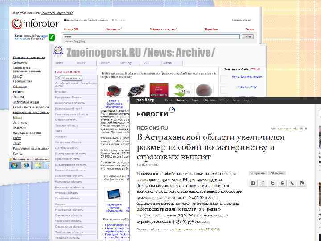Viewport: 321px width, 241px height.
Task: Open Каталог СМИ in the inforotor menu
Action: tap(71, 29)
